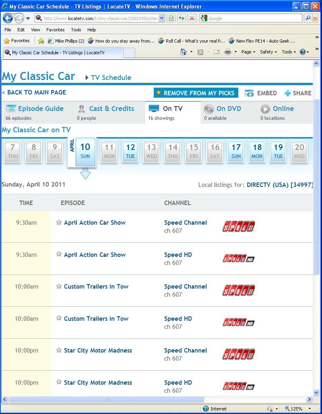Click the RSS feeds icon
This screenshot has width=322, height=414.
(200, 52)
